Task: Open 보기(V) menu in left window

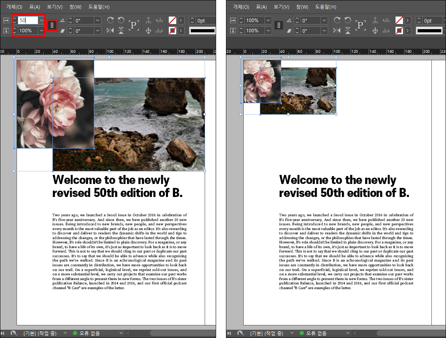Action: pos(54,7)
